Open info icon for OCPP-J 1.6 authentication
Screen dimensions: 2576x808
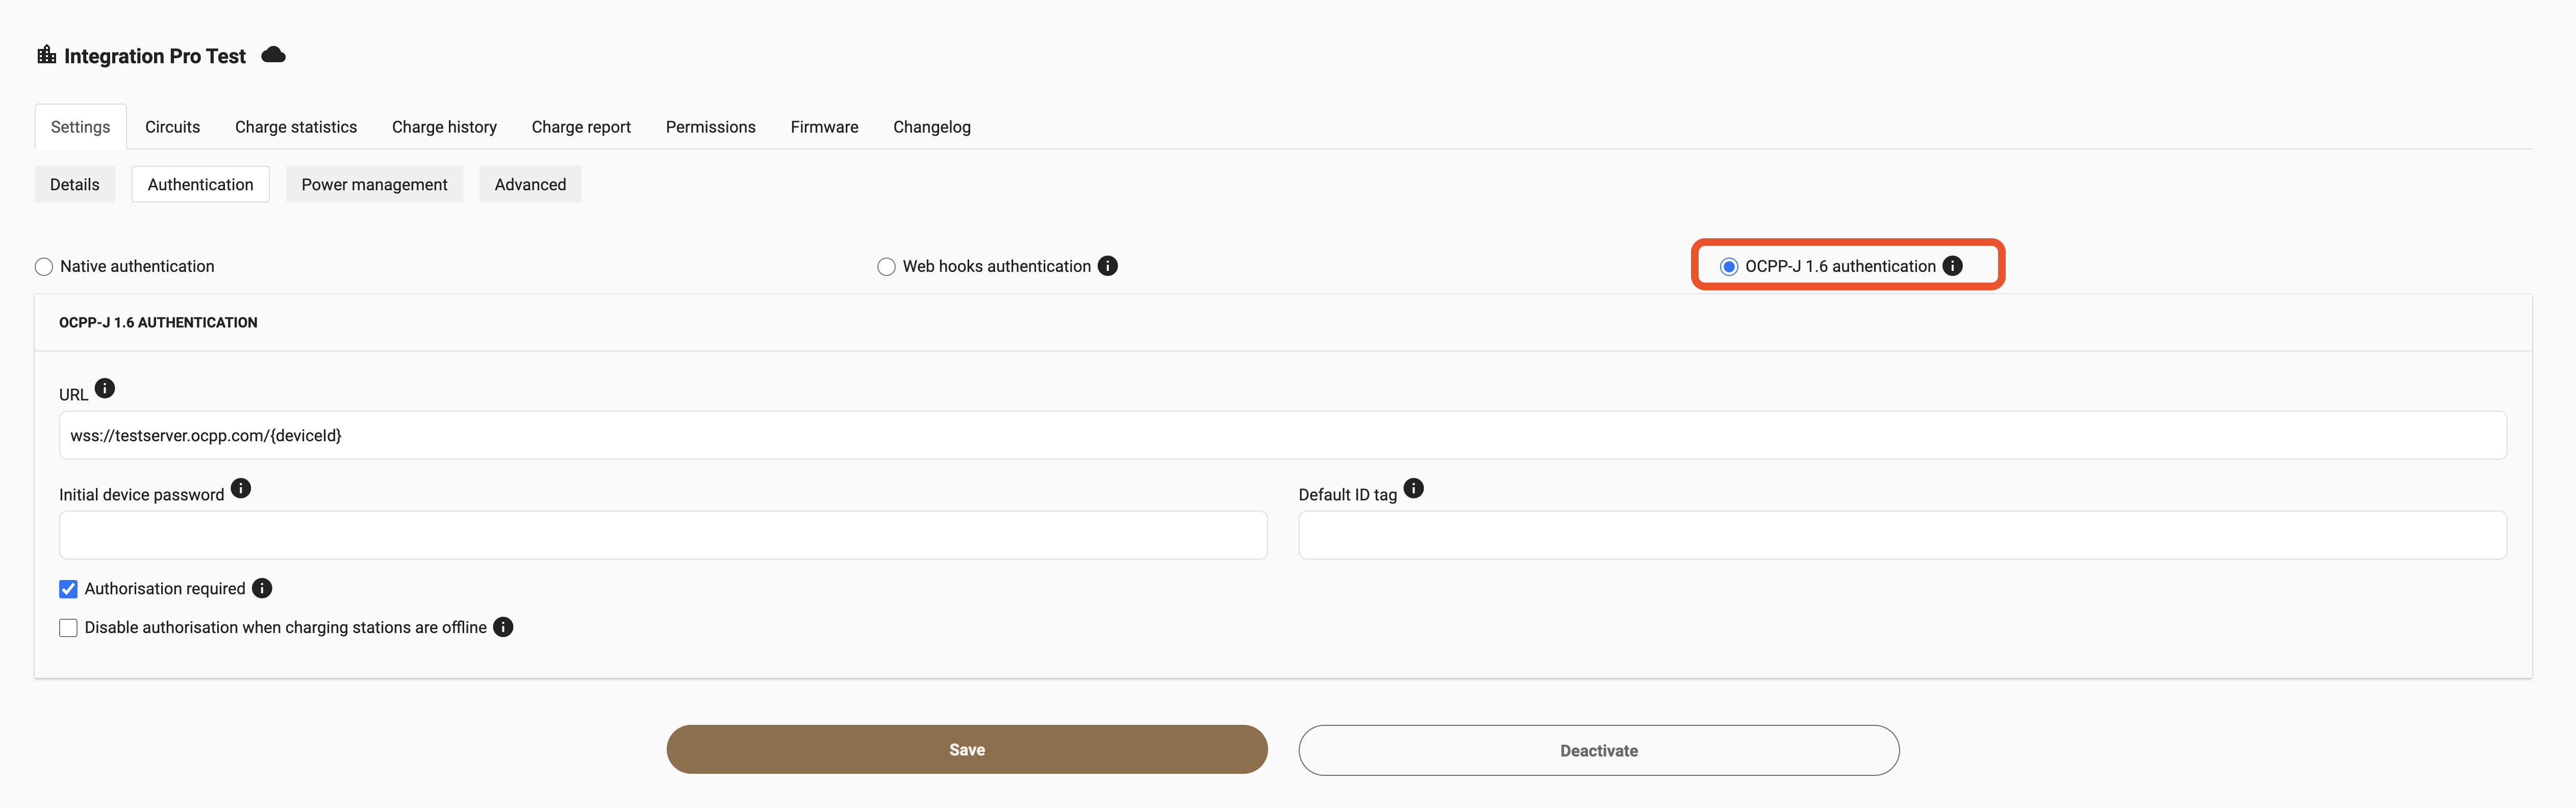tap(1952, 266)
